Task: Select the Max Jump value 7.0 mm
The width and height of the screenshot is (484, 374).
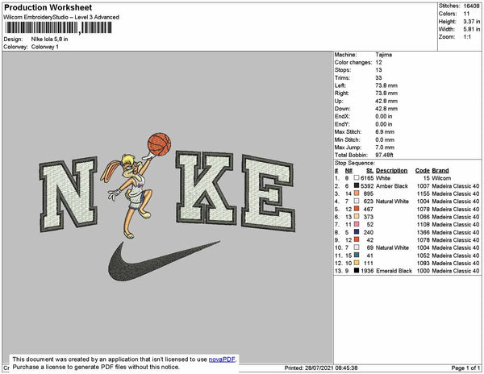Action: [x=385, y=148]
